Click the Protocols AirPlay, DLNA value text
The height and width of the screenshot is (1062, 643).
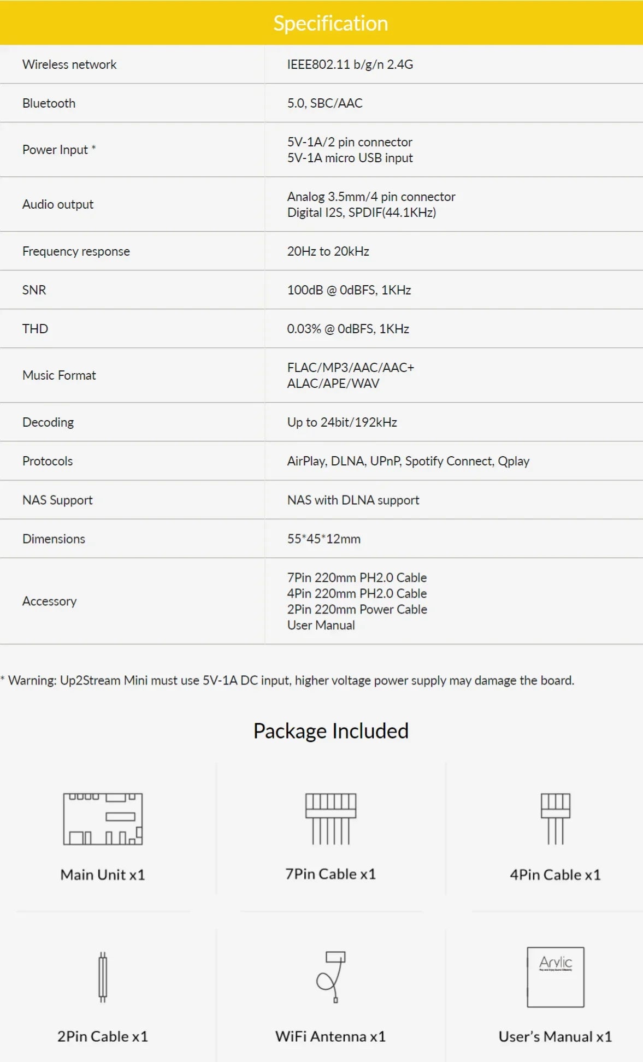pos(408,461)
